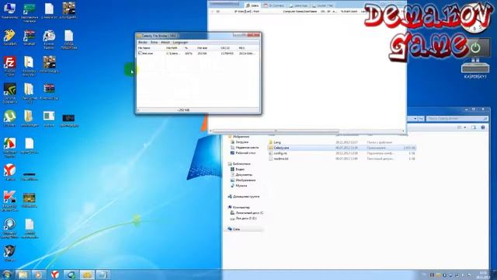The height and width of the screenshot is (280, 497).
Task: Open Загрузки in Explorer navigation pane
Action: pyautogui.click(x=242, y=142)
